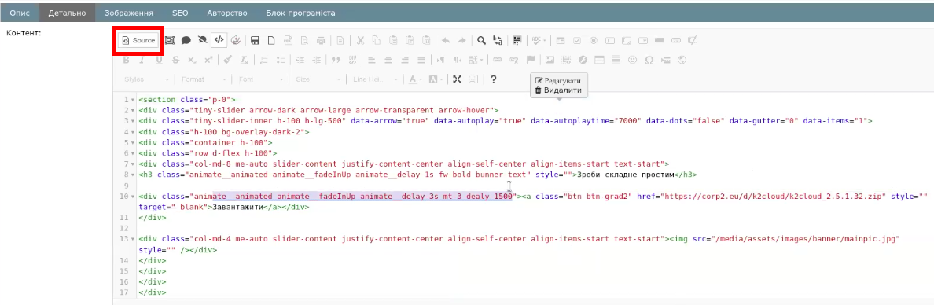Open Find with the magnifier icon
Screen dimensions: 934x305
[481, 41]
